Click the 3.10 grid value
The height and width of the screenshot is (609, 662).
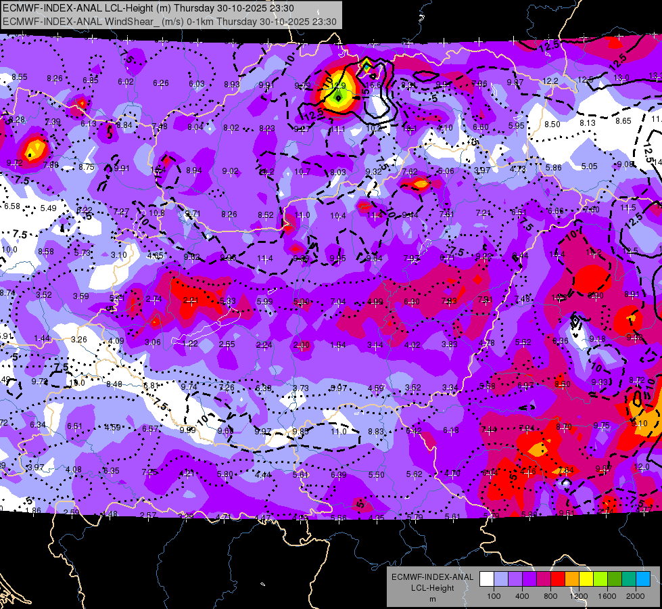coord(118,255)
